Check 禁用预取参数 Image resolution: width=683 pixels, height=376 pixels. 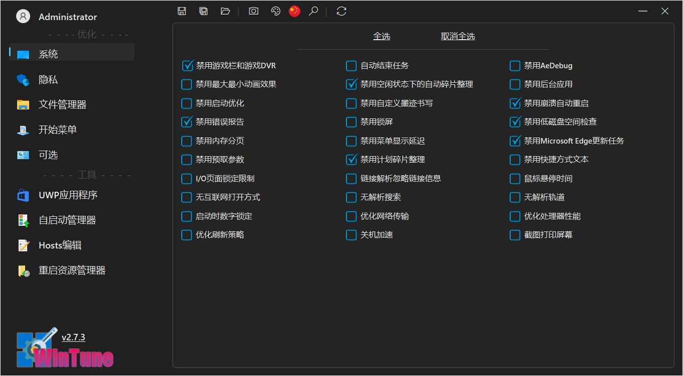pyautogui.click(x=187, y=160)
